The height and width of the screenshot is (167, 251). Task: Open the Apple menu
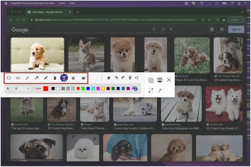click(x=6, y=3)
